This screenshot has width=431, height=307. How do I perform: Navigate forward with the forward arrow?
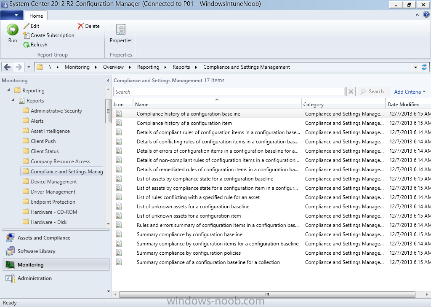click(19, 67)
